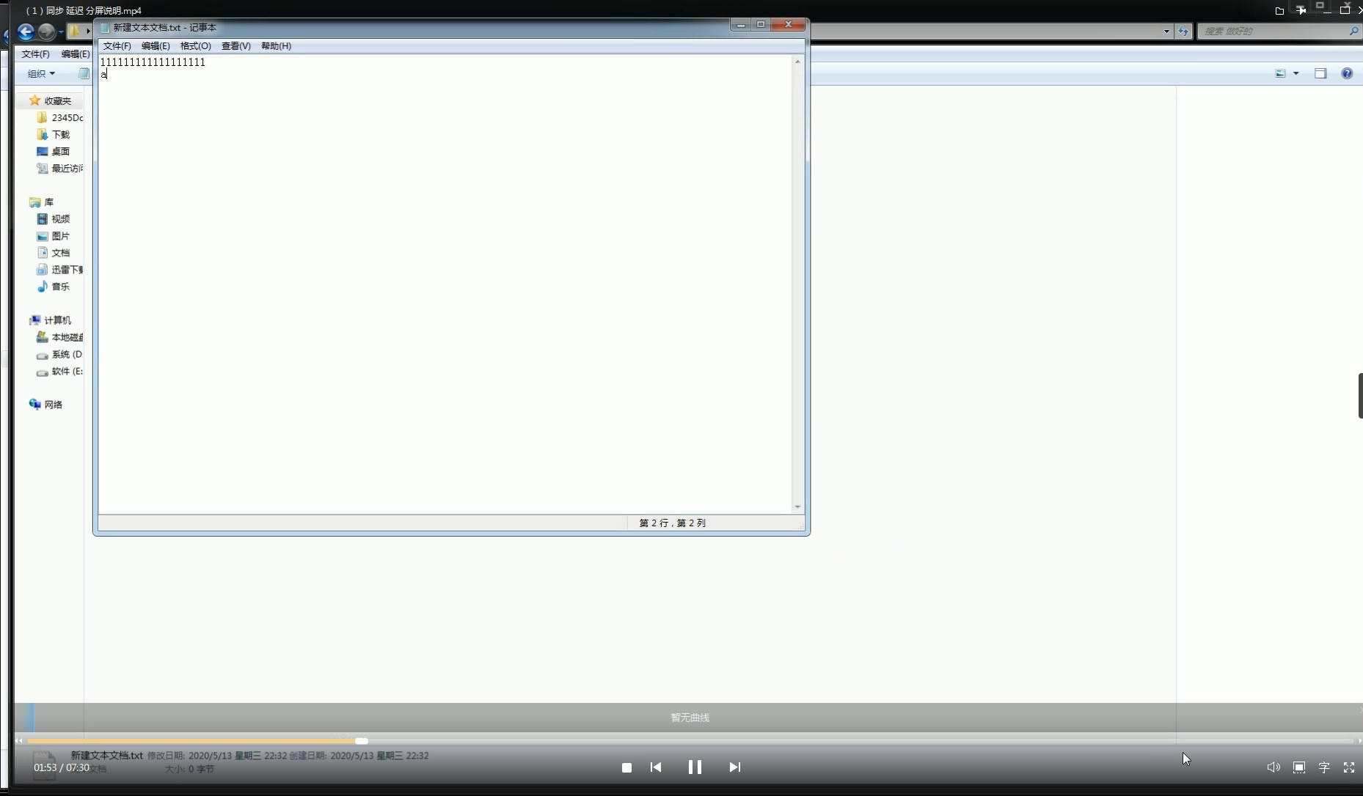The image size is (1363, 796).
Task: Open the 编辑(E) menu in Explorer window
Action: click(x=75, y=54)
